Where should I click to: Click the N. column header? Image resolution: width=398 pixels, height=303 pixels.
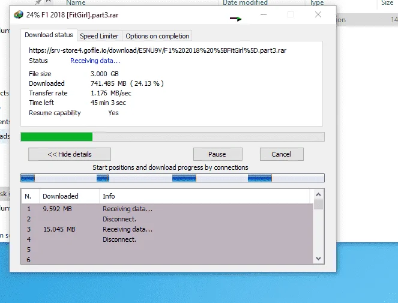(x=30, y=196)
